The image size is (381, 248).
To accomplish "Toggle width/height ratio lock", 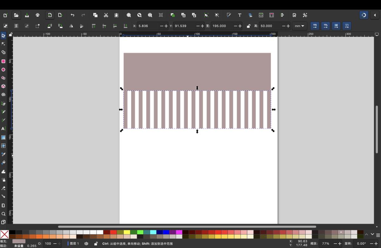I will coord(248,26).
